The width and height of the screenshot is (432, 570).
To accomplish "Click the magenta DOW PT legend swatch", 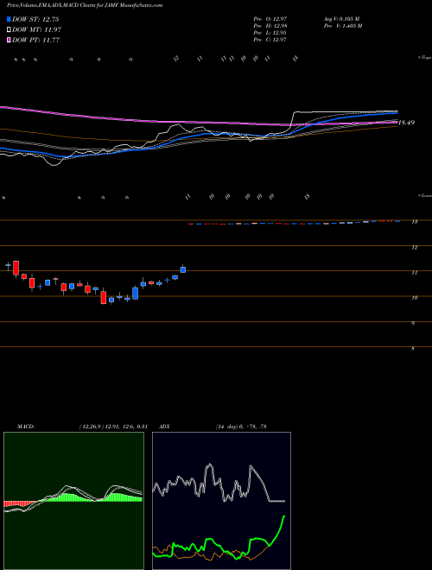I will (9, 40).
